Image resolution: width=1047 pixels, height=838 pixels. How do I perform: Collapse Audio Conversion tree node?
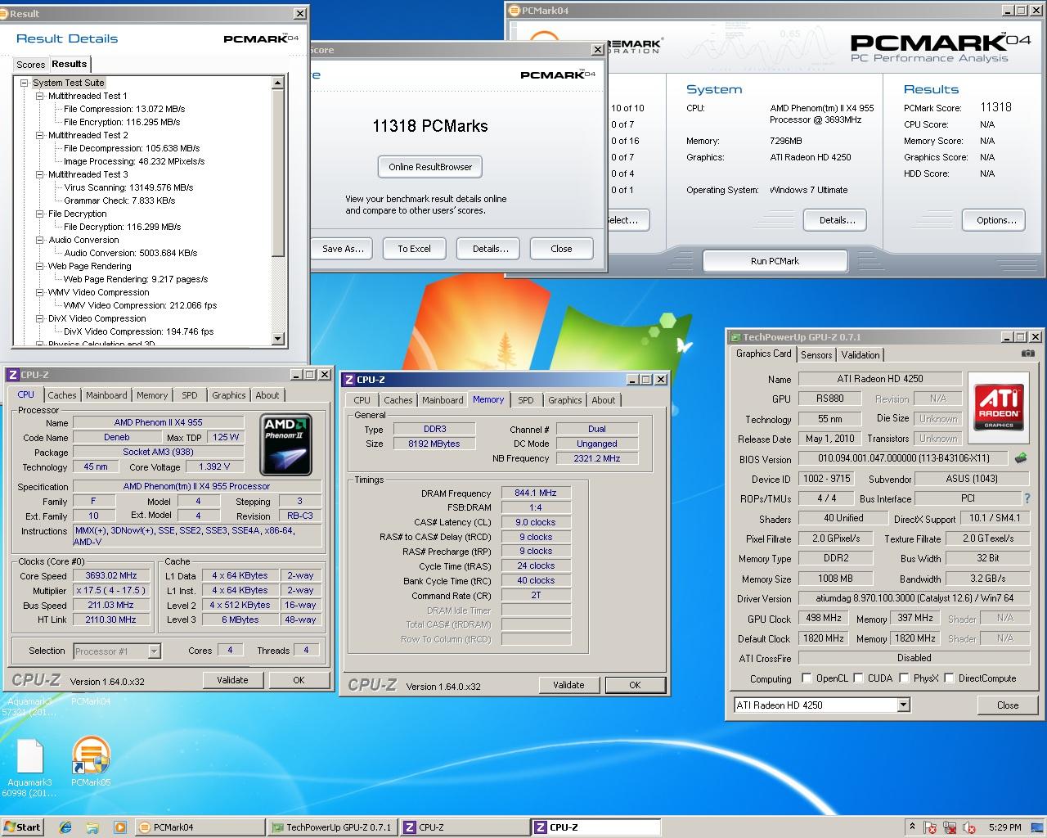tap(39, 240)
